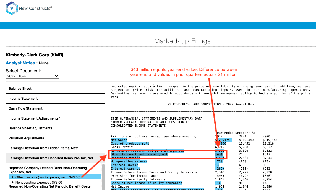The image size is (316, 190).
Task: Click the "Marked-Up Filings" page title
Action: pyautogui.click(x=182, y=41)
